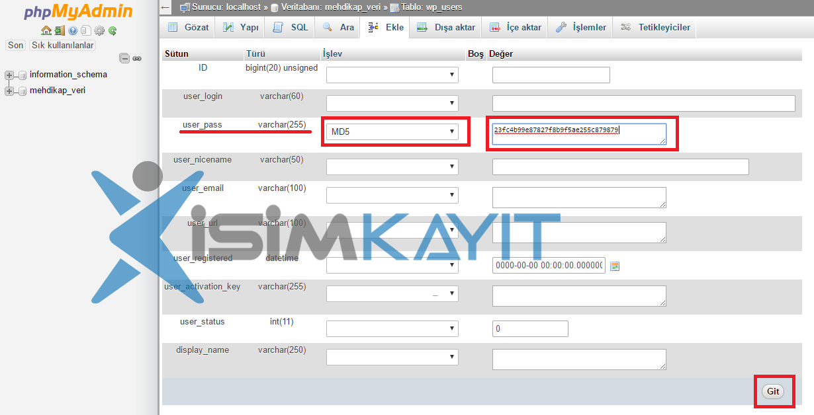Open phpMyAdmin documentation help icon
Screen dimensions: 814x415
click(x=73, y=30)
